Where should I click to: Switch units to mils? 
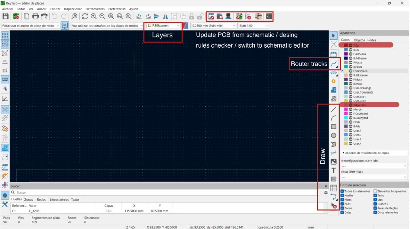pyautogui.click(x=5, y=70)
